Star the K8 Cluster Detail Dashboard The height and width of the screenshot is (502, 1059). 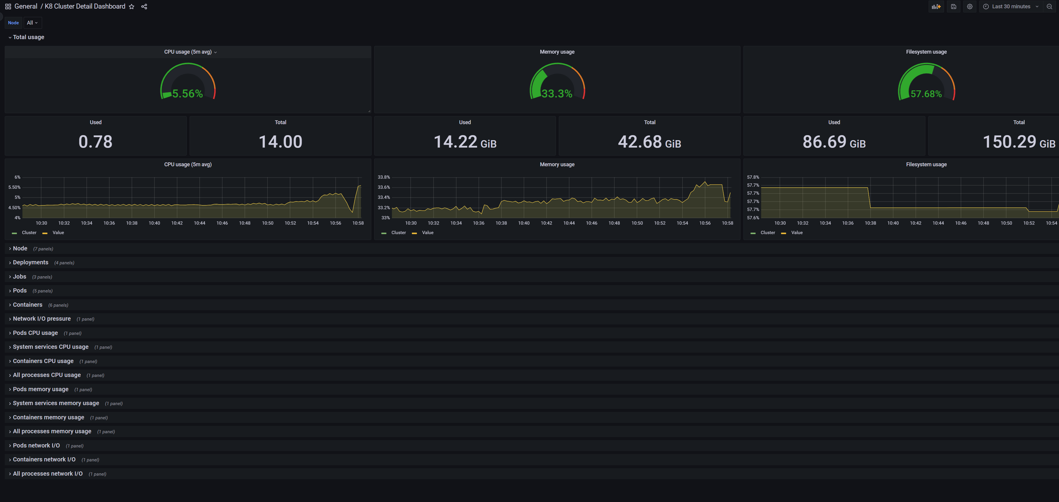point(132,7)
